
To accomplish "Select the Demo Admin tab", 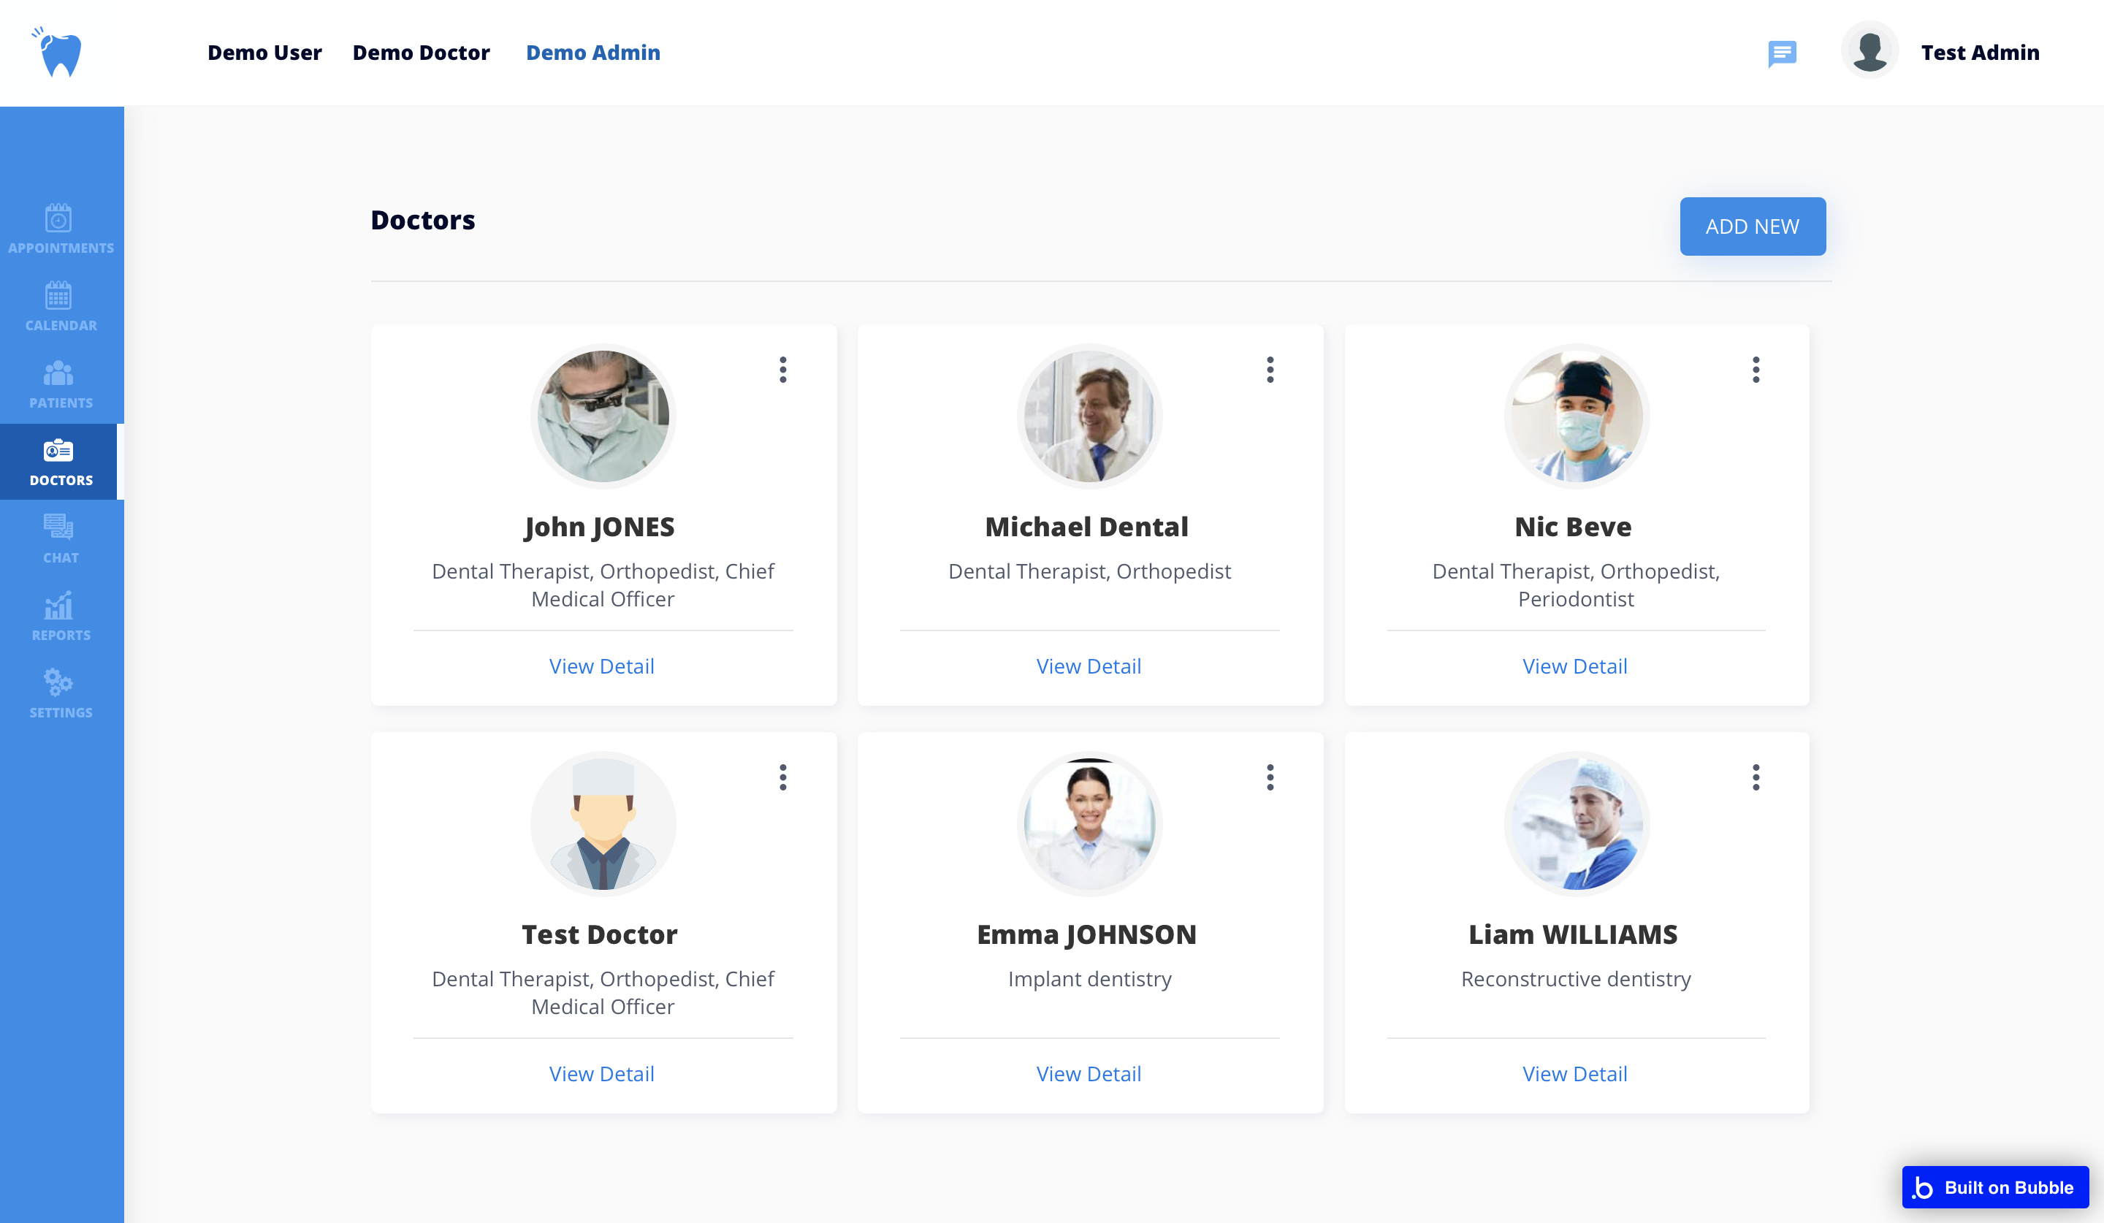I will coord(592,53).
